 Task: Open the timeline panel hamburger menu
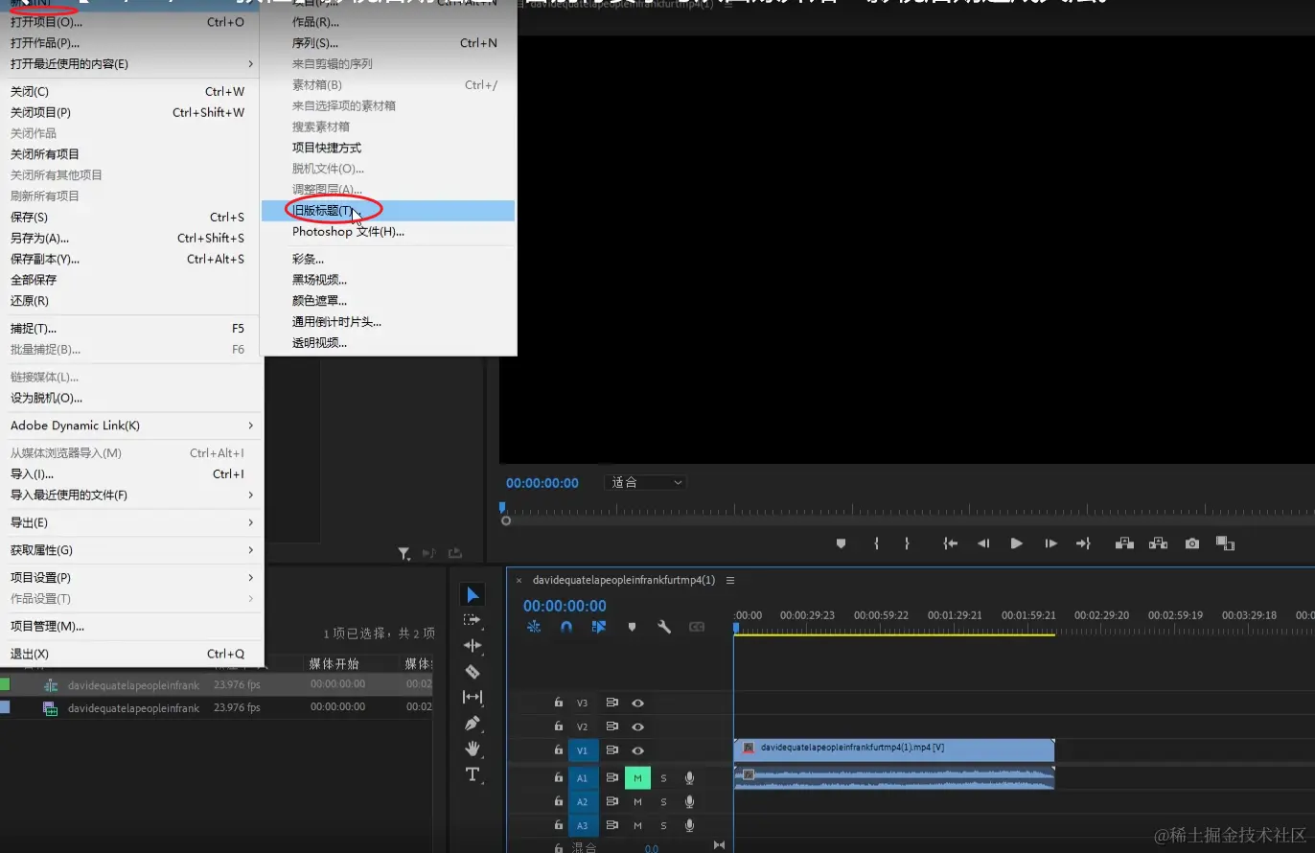click(x=730, y=580)
